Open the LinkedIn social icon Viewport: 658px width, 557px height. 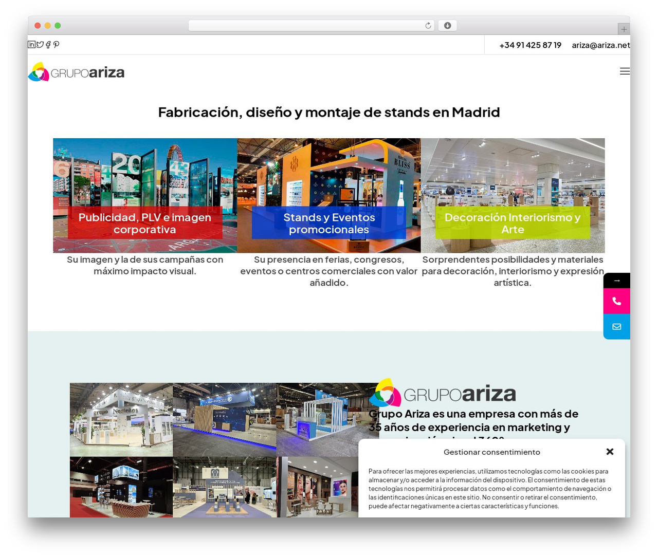point(31,45)
